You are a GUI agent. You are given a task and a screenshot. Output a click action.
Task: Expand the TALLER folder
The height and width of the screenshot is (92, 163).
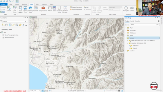tap(129, 48)
